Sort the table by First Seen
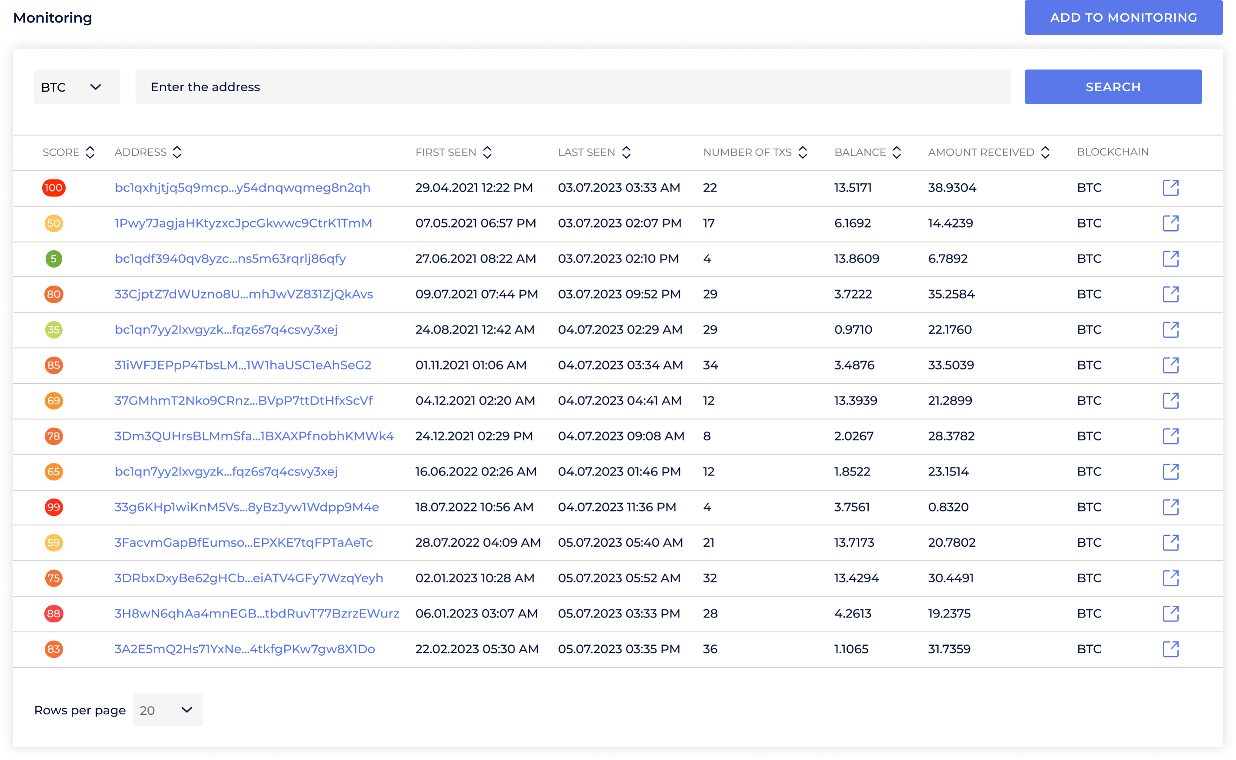Screen dimensions: 1236x760 point(487,152)
